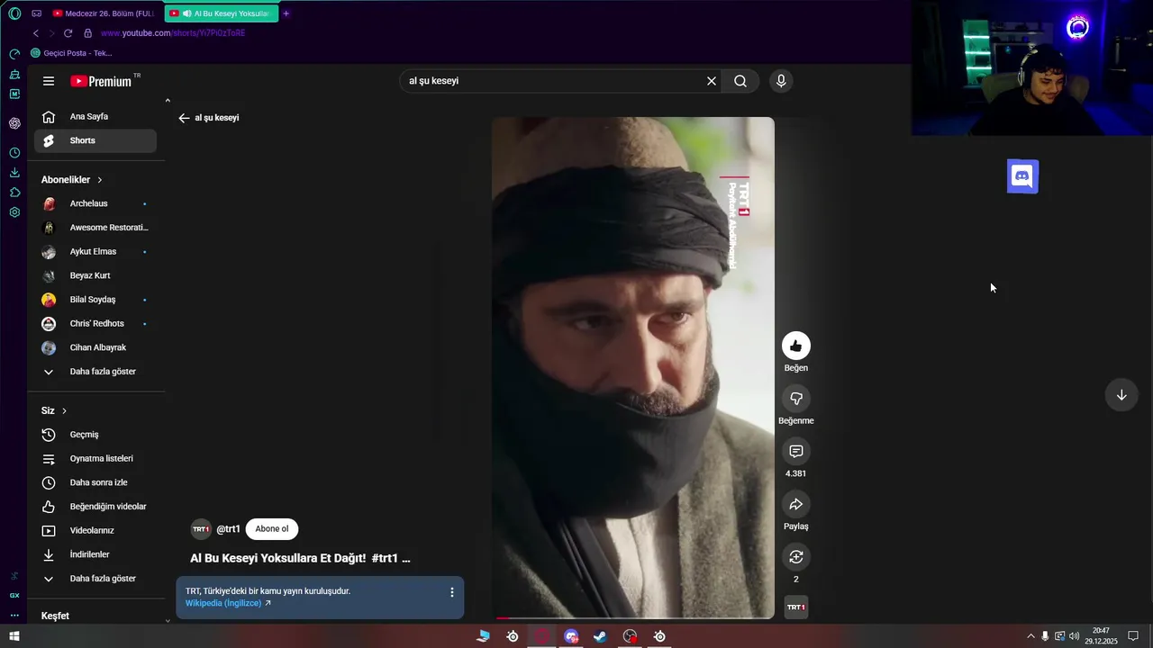The image size is (1153, 648).
Task: Open GX Control speedometer icon in sidebar
Action: [14, 54]
